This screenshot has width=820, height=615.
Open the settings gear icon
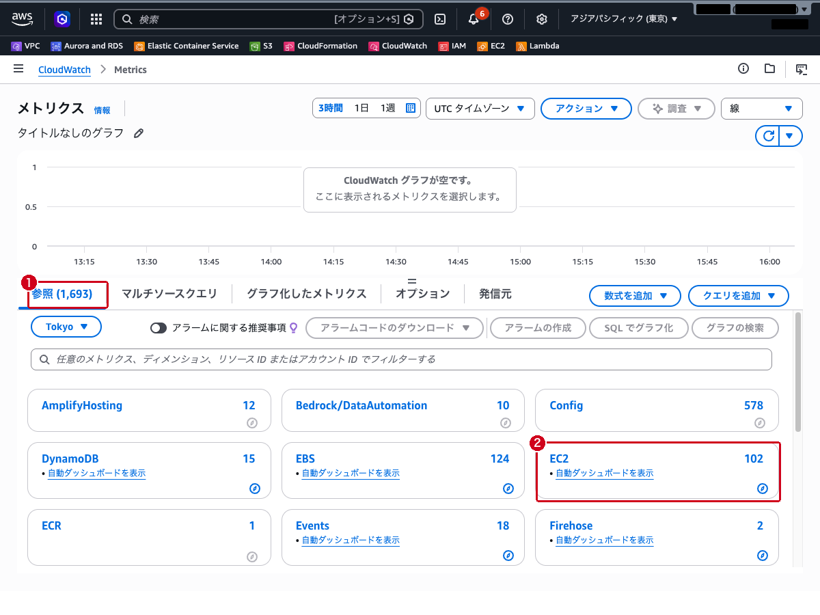click(x=542, y=19)
